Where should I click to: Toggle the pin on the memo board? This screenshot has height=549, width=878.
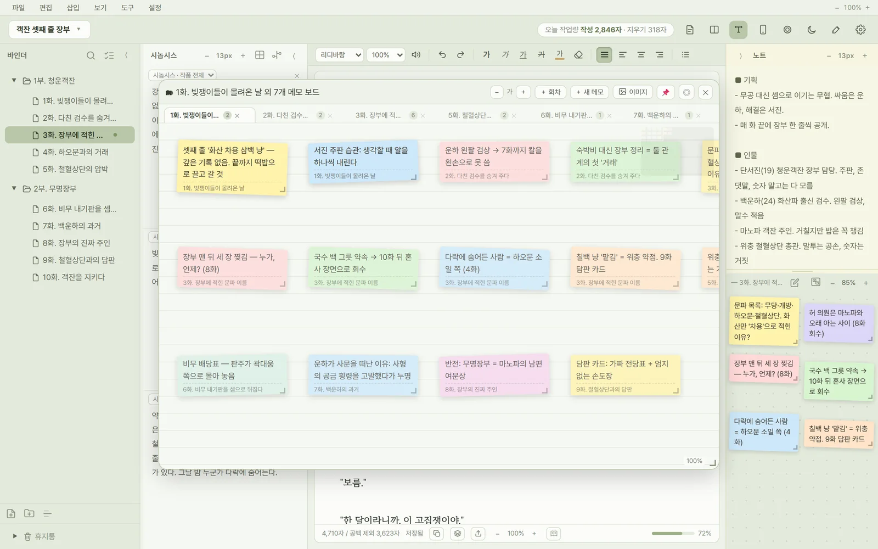tap(666, 92)
